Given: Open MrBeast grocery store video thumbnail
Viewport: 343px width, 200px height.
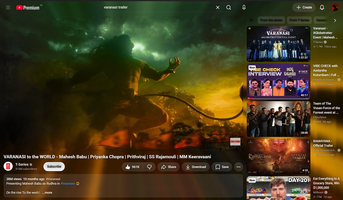Looking at the screenshot, I should 278,188.
